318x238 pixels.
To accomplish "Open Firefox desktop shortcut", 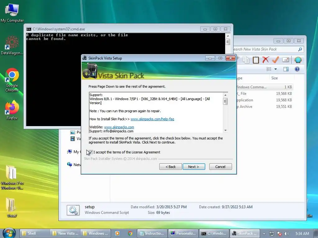I will pos(12,110).
